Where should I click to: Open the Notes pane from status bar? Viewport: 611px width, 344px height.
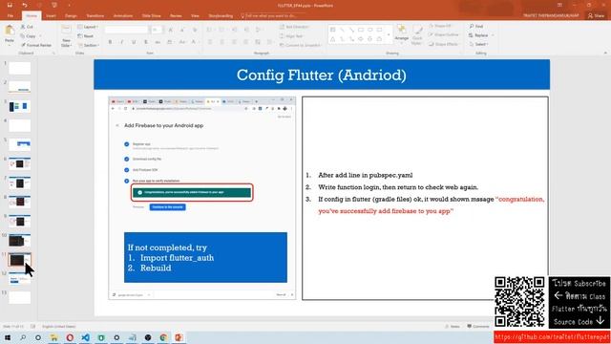(x=452, y=327)
